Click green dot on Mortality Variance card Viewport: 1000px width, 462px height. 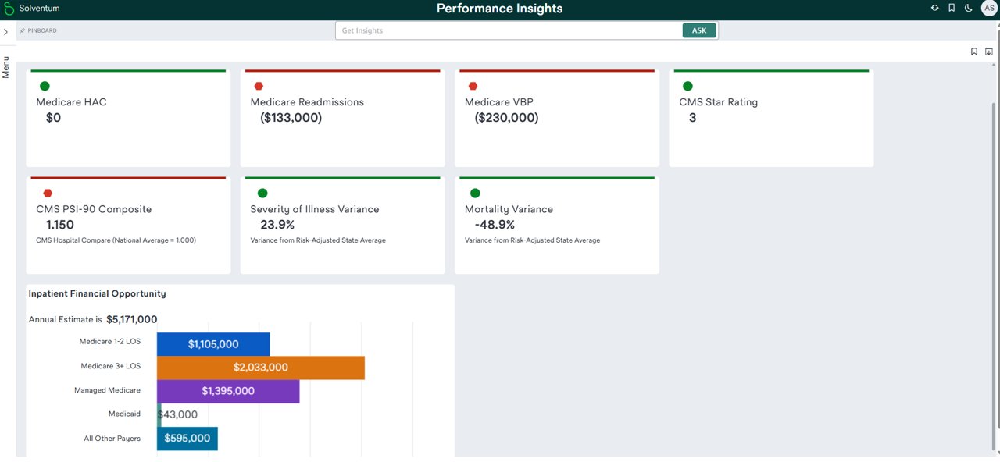[475, 193]
